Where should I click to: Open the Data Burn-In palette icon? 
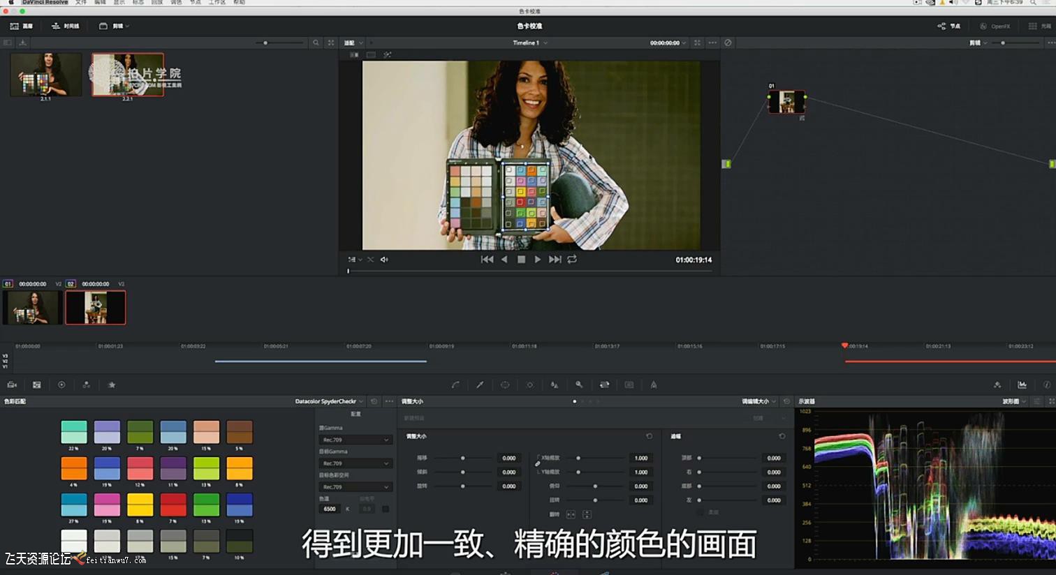[654, 384]
